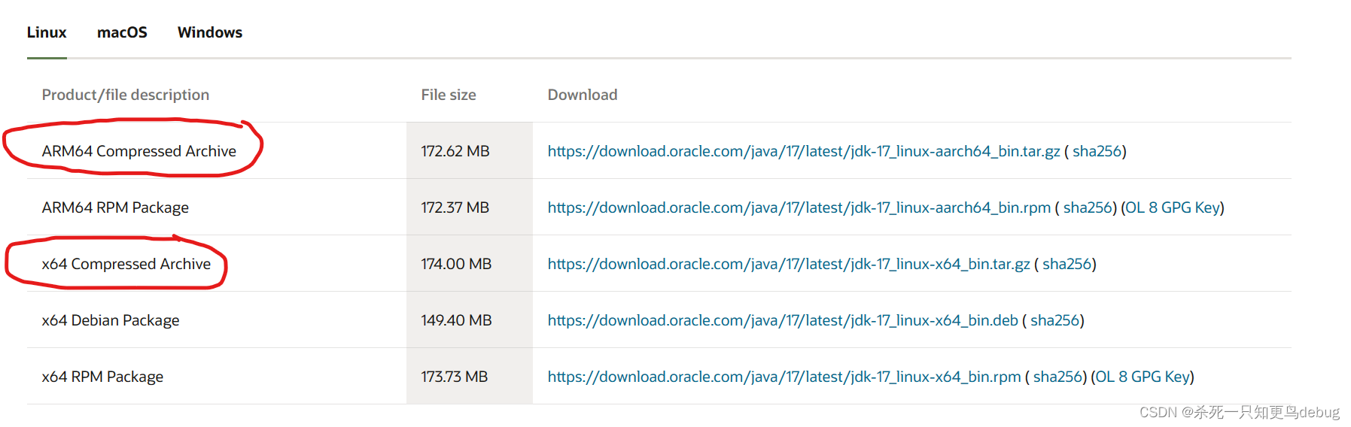Open OL 8 GPG Key for x64 RPM
This screenshot has width=1351, height=427.
(x=1143, y=377)
